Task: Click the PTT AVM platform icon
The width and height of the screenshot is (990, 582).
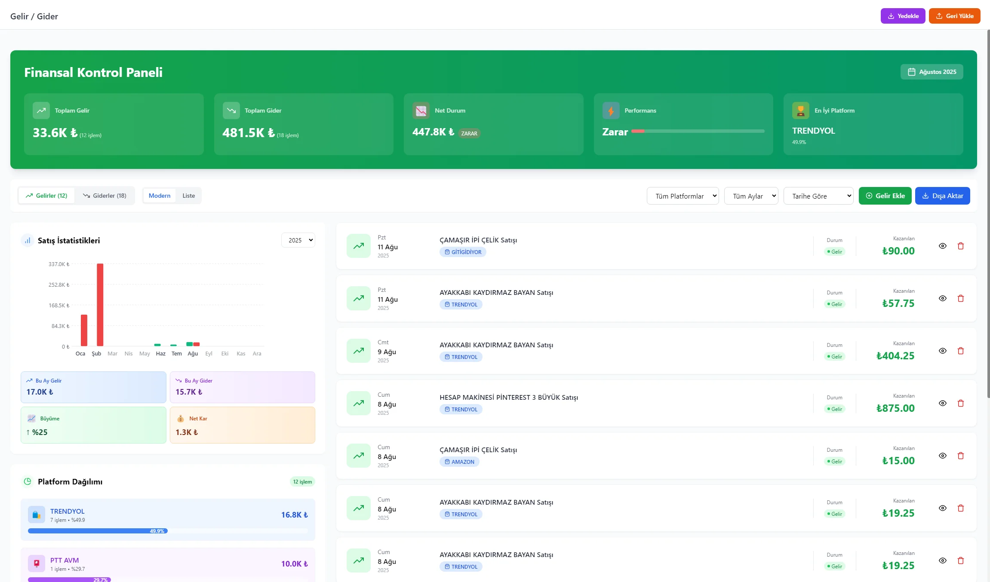Action: (37, 564)
